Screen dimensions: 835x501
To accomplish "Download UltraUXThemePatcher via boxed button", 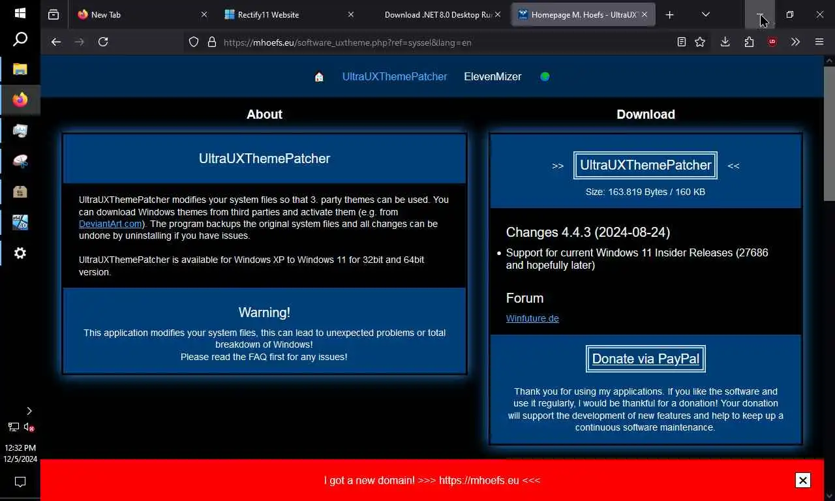I will click(x=646, y=165).
